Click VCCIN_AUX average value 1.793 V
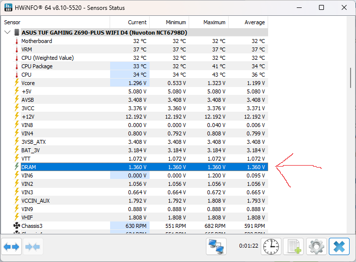356x262 pixels. point(256,201)
